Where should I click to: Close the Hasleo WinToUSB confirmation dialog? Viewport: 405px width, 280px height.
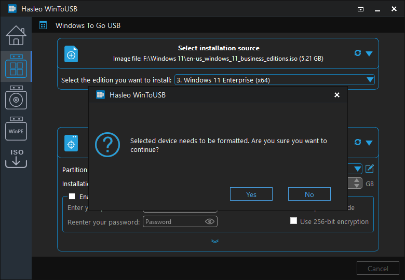[x=337, y=95]
